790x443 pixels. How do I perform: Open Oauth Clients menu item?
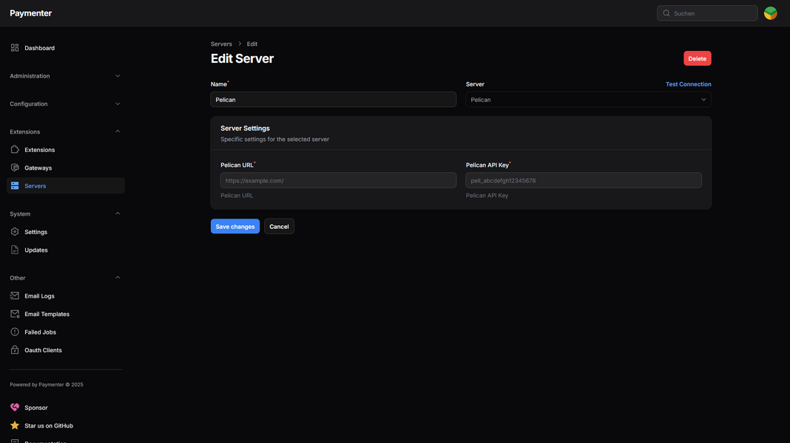[66, 350]
